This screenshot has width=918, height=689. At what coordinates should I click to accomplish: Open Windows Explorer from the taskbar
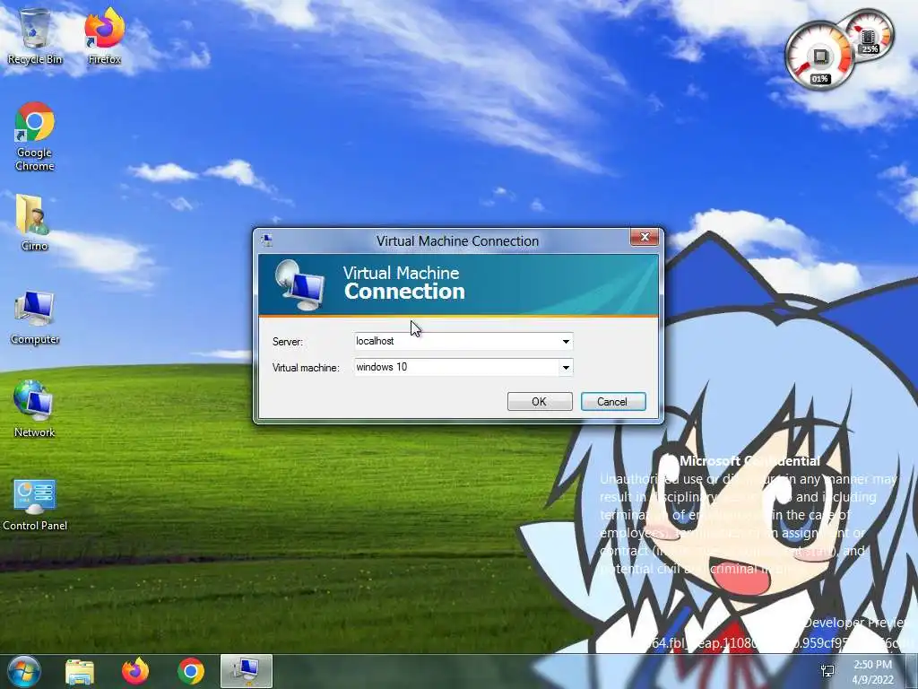pos(80,671)
